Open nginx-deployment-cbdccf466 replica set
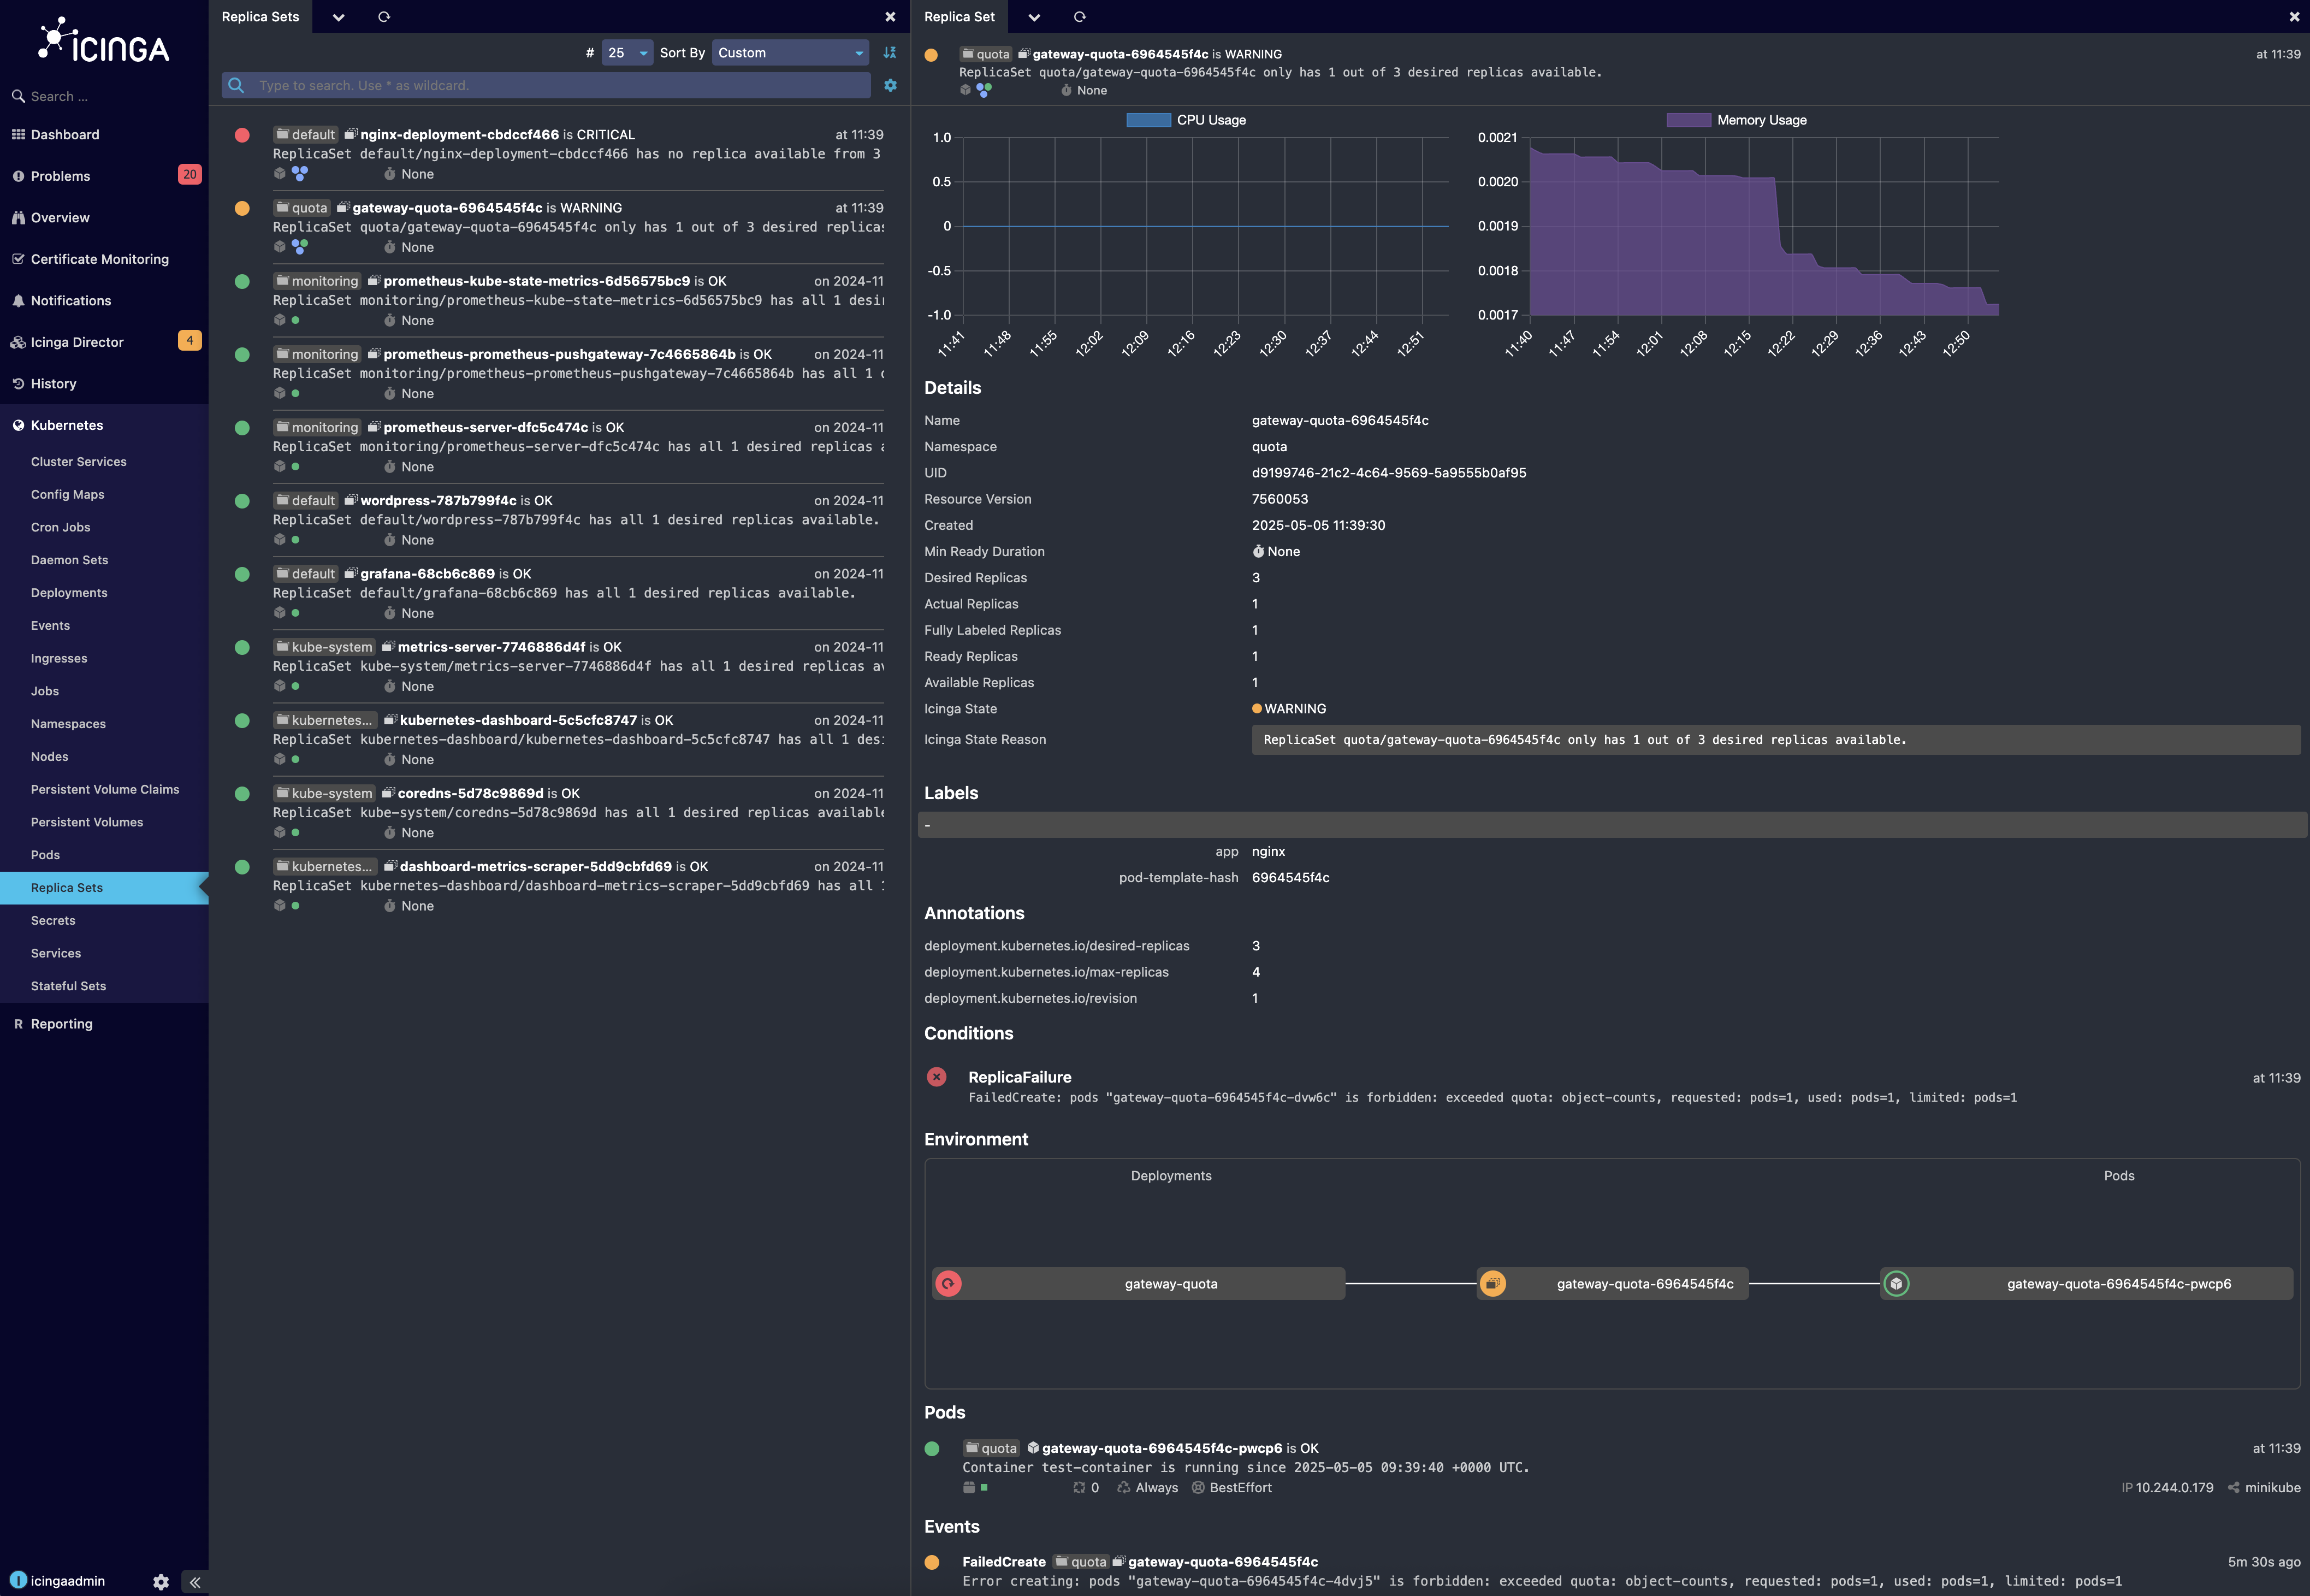This screenshot has height=1596, width=2310. 459,135
